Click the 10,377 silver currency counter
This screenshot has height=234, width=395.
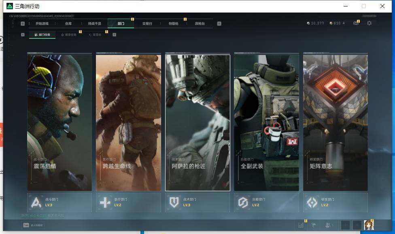point(315,23)
